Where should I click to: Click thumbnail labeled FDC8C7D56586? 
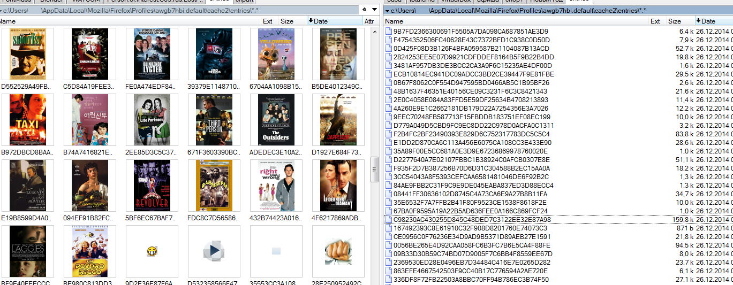214,186
